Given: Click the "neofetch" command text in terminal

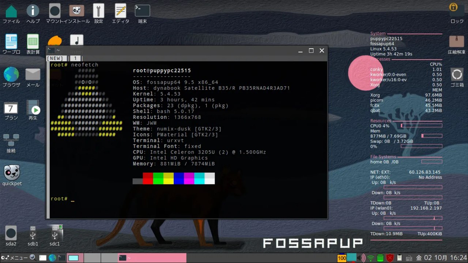Looking at the screenshot, I should (x=85, y=65).
